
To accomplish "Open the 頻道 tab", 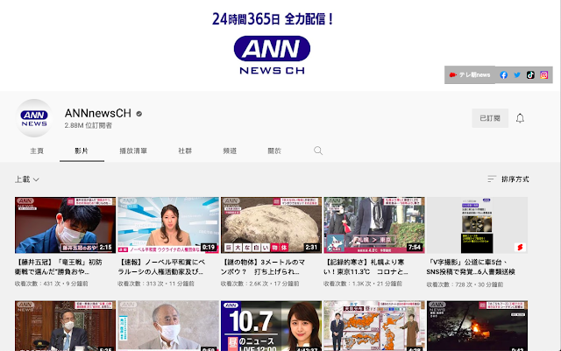I will coord(230,151).
